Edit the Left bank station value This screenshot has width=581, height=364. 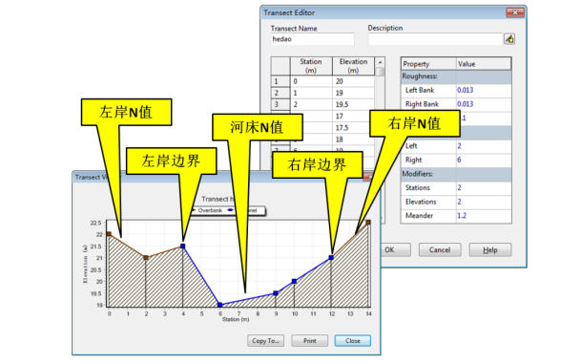[x=484, y=146]
